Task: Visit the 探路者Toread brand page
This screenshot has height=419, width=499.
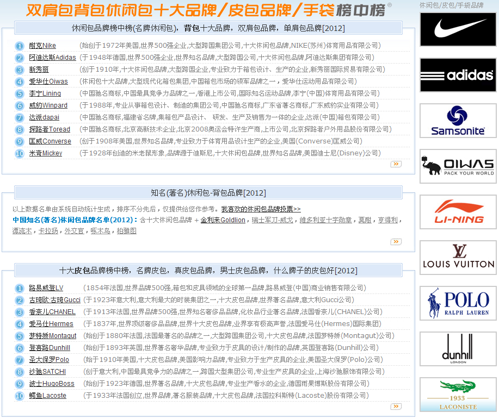Action: 50,129
